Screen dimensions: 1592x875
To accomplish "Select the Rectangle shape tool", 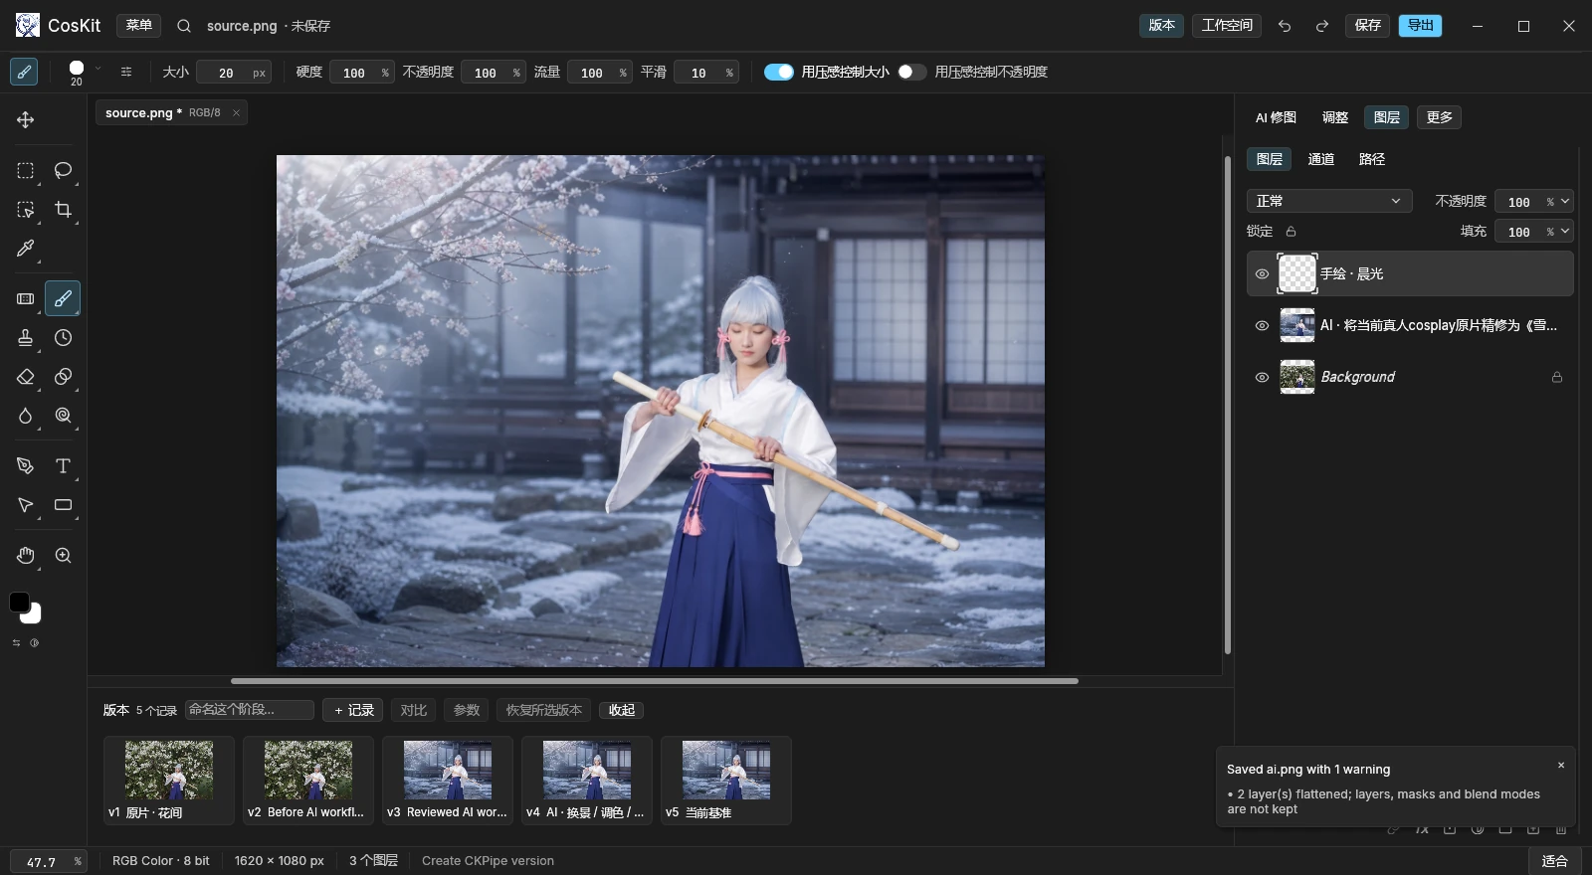I will [x=64, y=505].
